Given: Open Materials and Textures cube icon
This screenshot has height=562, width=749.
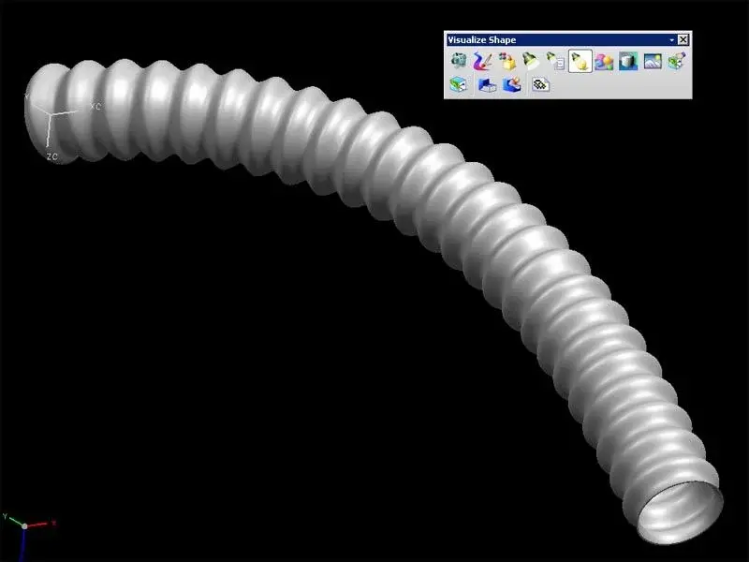Looking at the screenshot, I should tap(507, 62).
